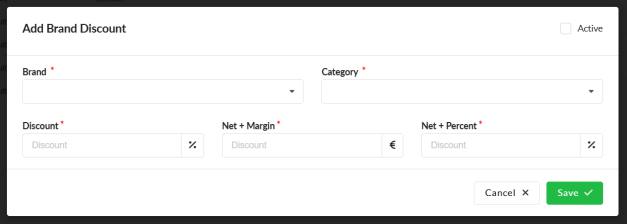Click the Brand field label

pos(34,72)
